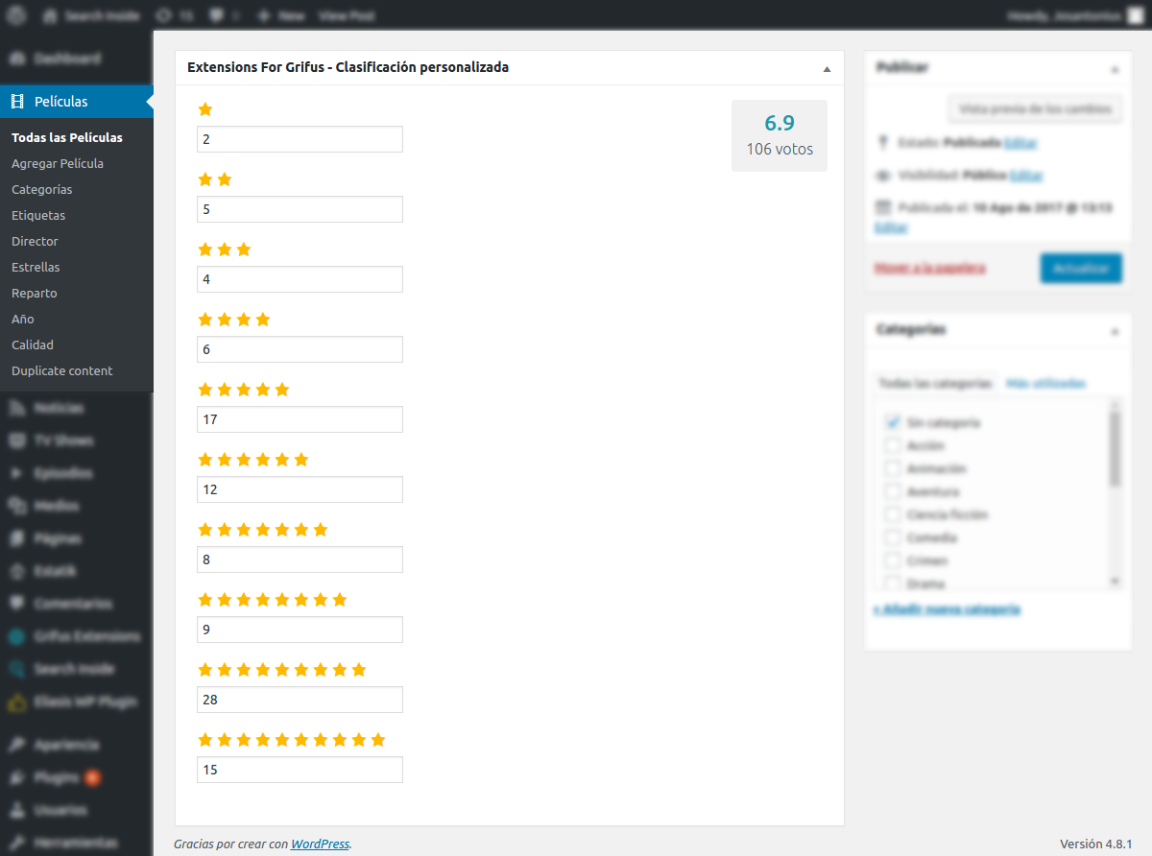Edit the Estado Publicado setting
Viewport: 1152px width, 856px height.
[x=1020, y=142]
